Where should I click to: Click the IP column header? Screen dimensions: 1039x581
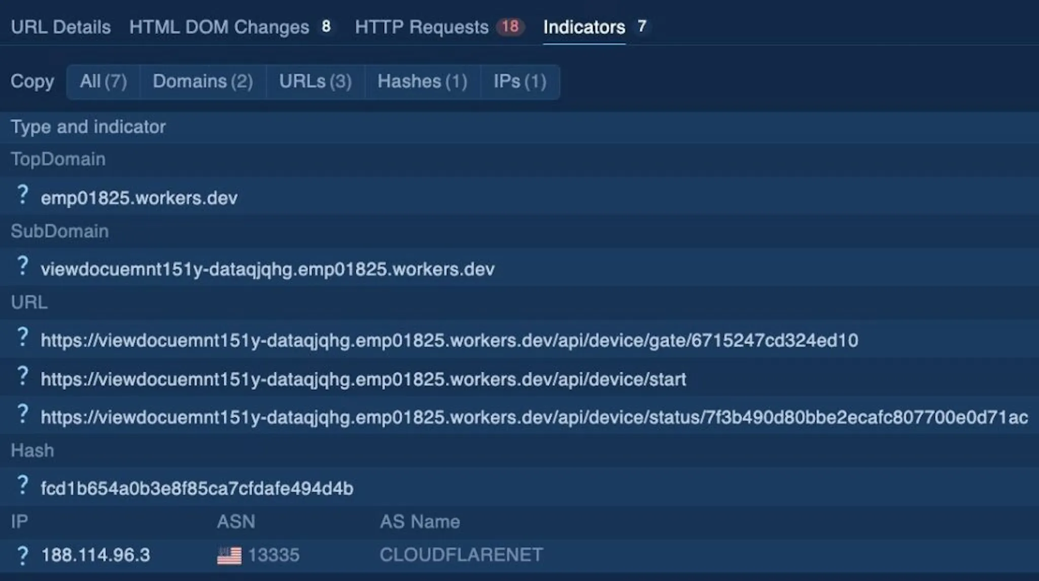(x=19, y=522)
